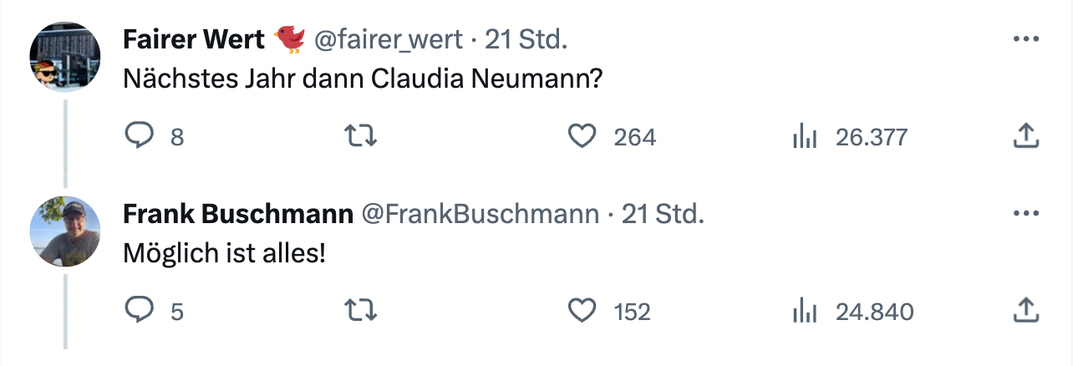View analytics for tweet with 24.840 views
1073x366 pixels.
click(x=803, y=313)
